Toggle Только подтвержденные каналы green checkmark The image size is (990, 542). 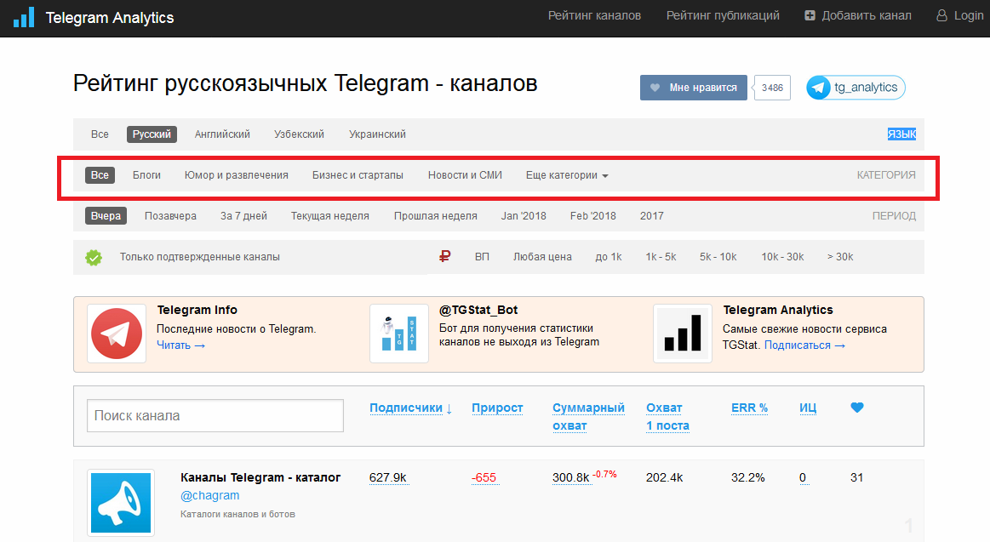pyautogui.click(x=94, y=258)
